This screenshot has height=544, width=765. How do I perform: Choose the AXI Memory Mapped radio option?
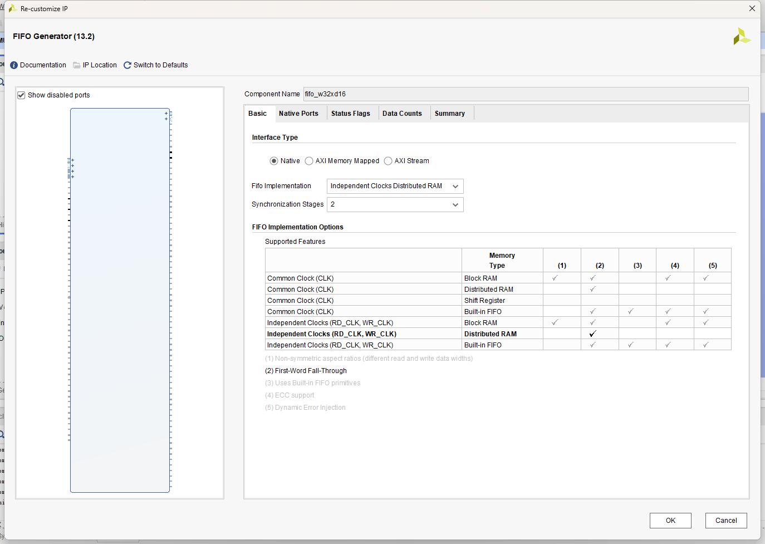309,161
